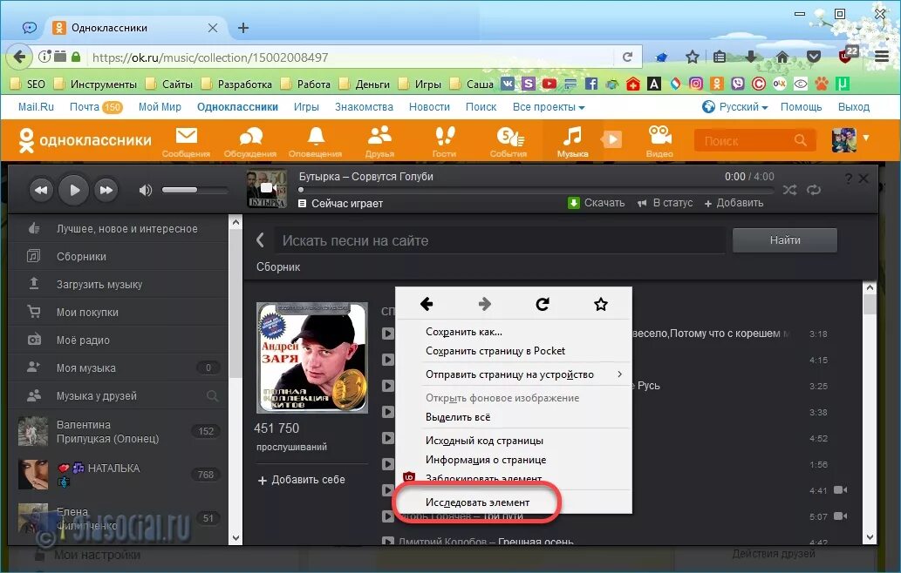
Task: Open Обсуждения in the orange bar
Action: [x=250, y=141]
